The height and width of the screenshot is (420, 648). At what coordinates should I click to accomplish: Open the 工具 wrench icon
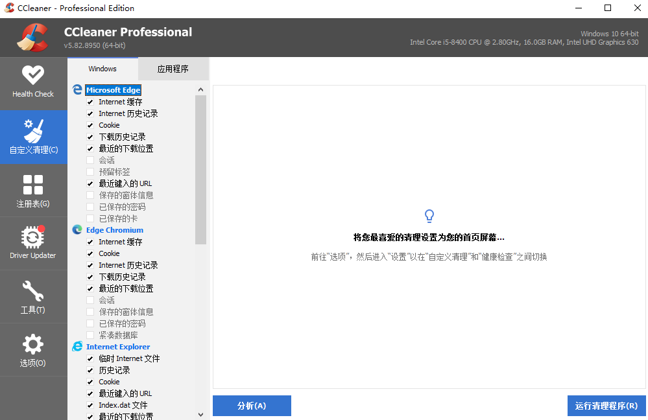click(x=33, y=291)
